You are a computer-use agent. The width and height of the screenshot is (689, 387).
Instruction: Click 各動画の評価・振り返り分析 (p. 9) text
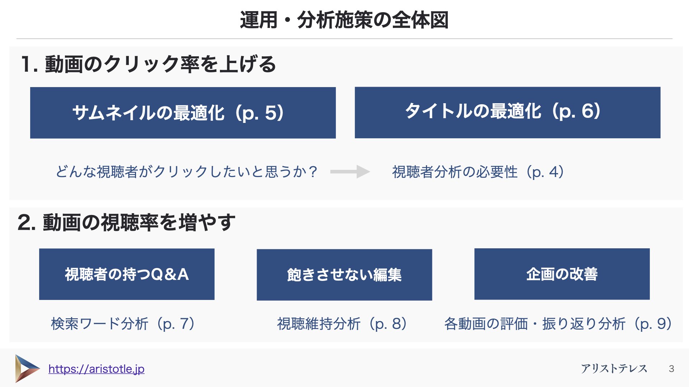(558, 324)
